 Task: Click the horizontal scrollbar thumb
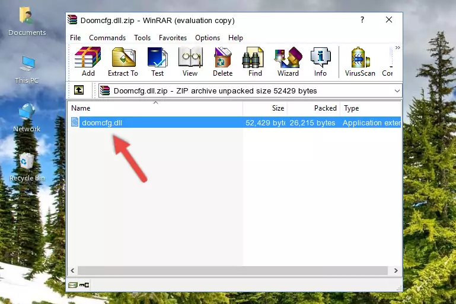tap(232, 271)
